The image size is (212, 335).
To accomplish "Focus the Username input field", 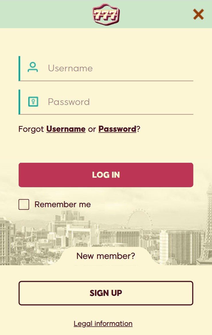I will click(106, 68).
